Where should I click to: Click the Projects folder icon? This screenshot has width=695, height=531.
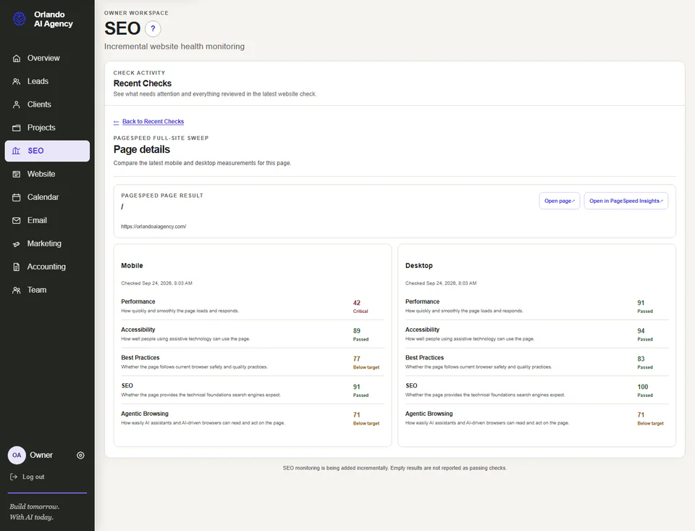click(17, 127)
